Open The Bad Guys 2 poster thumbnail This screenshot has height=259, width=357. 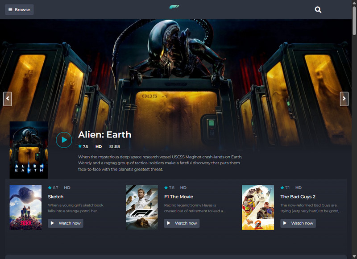pyautogui.click(x=258, y=207)
